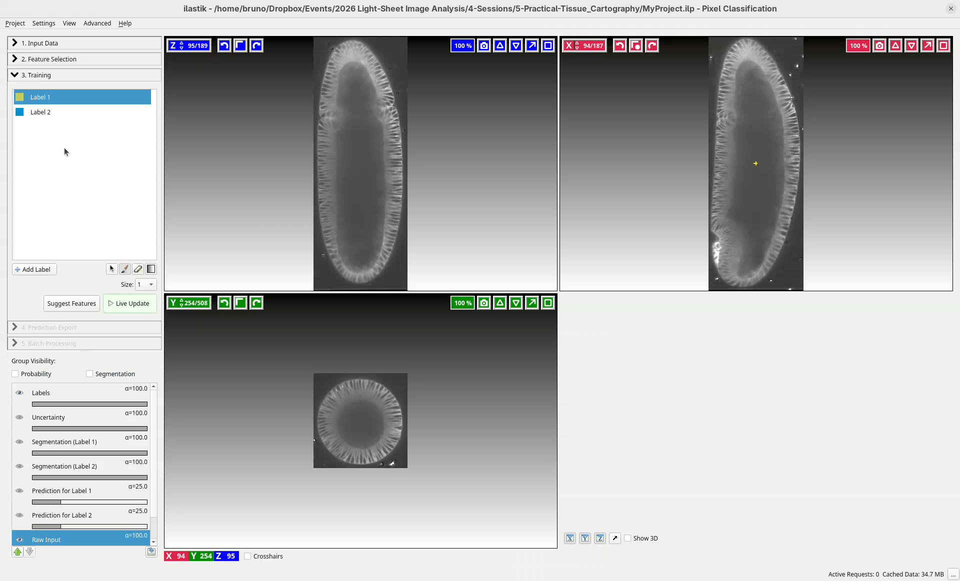Open the thresholding gradient tool
Image resolution: width=960 pixels, height=581 pixels.
(x=151, y=269)
